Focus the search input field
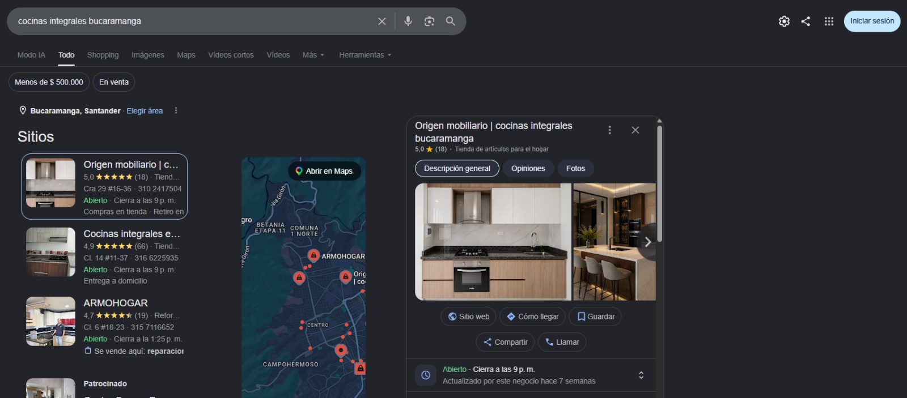The width and height of the screenshot is (907, 398). point(193,21)
